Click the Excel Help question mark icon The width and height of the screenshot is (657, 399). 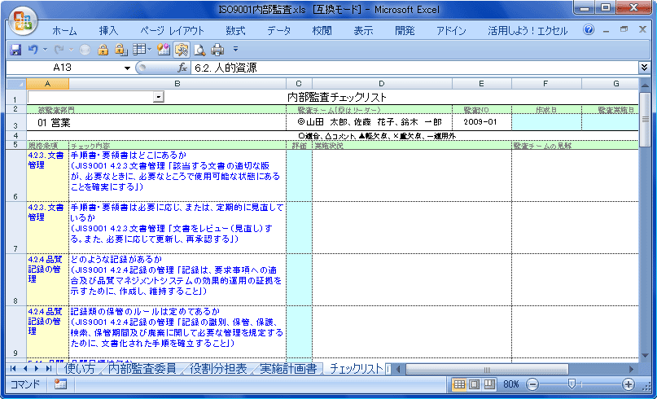[589, 30]
